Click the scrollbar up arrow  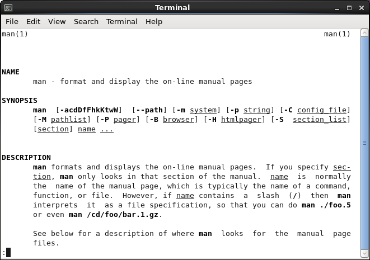pos(364,33)
